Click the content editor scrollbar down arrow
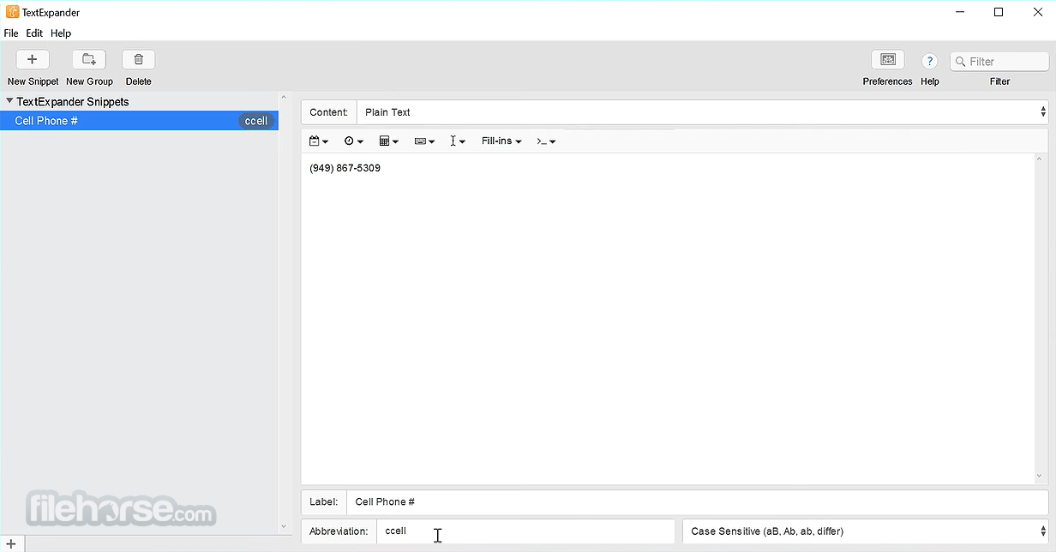Screen dimensions: 1056x552 pyautogui.click(x=1041, y=477)
